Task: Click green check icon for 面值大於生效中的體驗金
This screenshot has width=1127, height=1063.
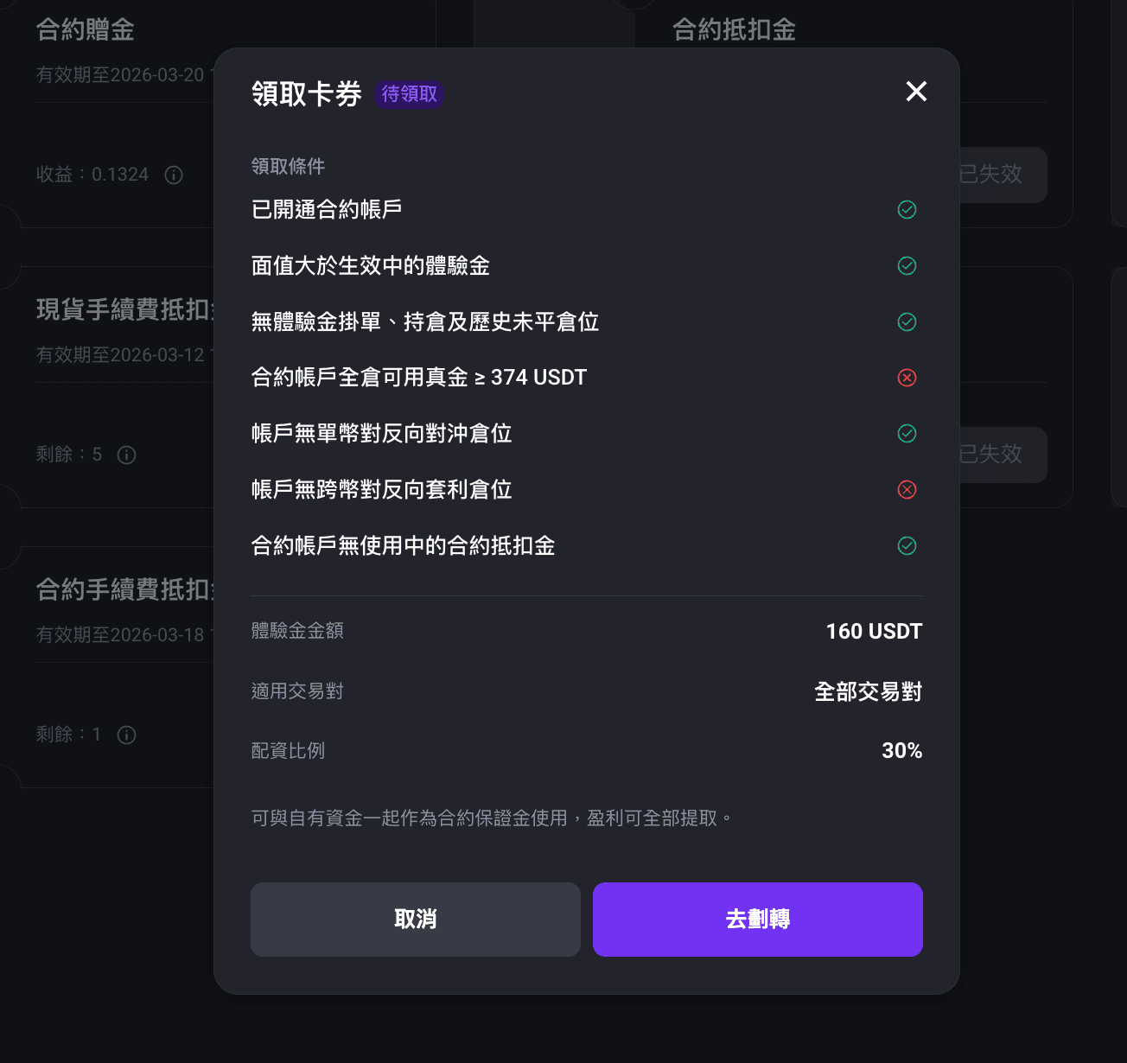Action: [907, 266]
